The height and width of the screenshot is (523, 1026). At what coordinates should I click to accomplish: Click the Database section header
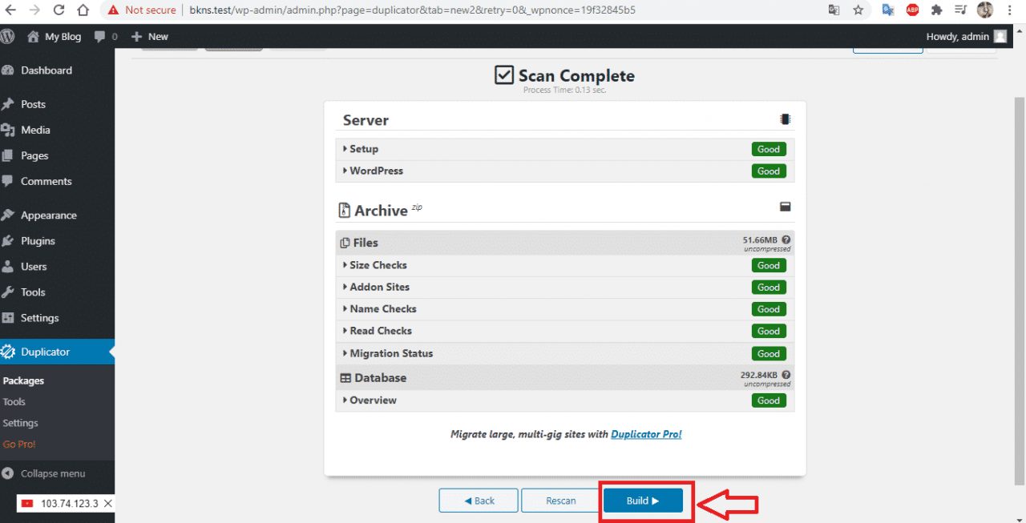564,378
